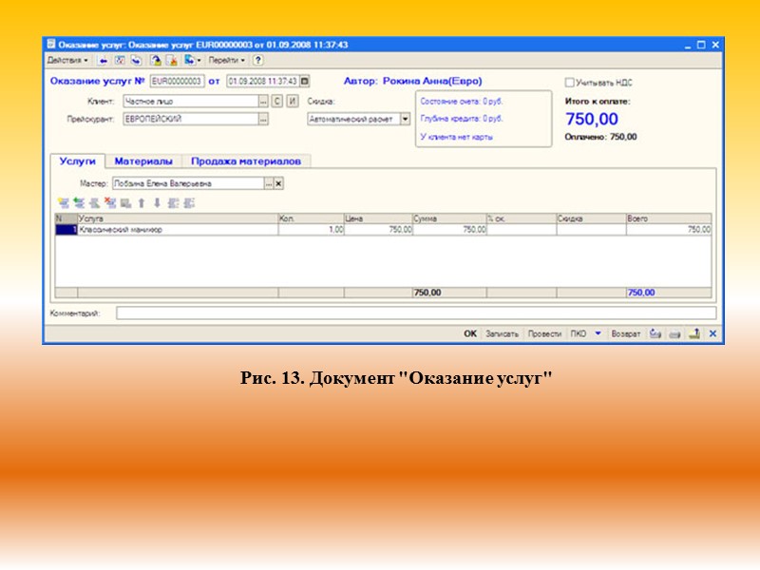This screenshot has height=570, width=760.
Task: Copy the selected table row
Action: 77,200
